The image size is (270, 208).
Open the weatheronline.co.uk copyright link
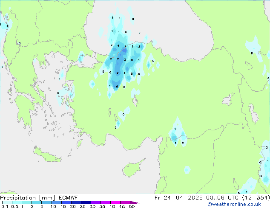pyautogui.click(x=234, y=204)
